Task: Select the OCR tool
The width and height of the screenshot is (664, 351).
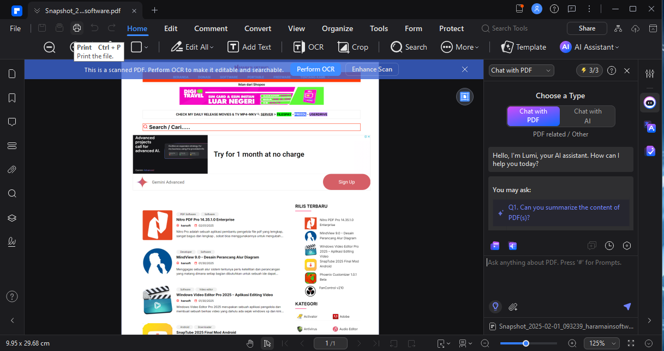Action: tap(308, 47)
